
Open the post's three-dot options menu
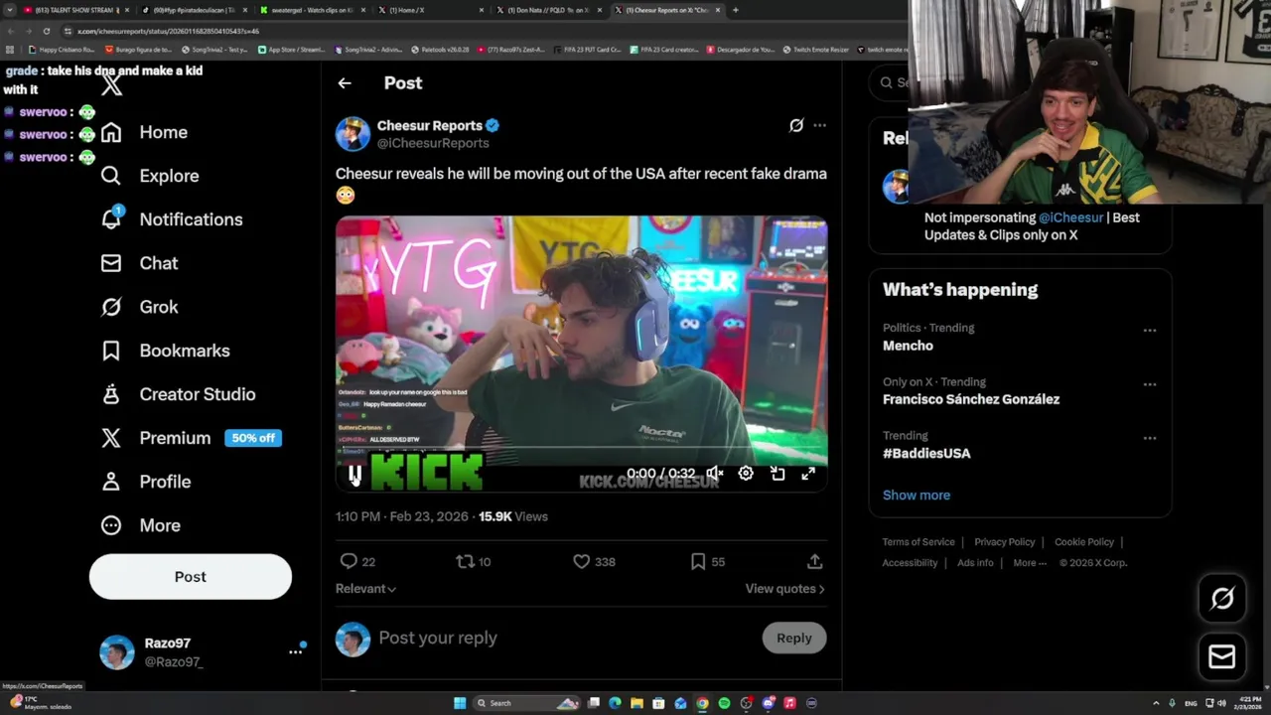click(819, 125)
